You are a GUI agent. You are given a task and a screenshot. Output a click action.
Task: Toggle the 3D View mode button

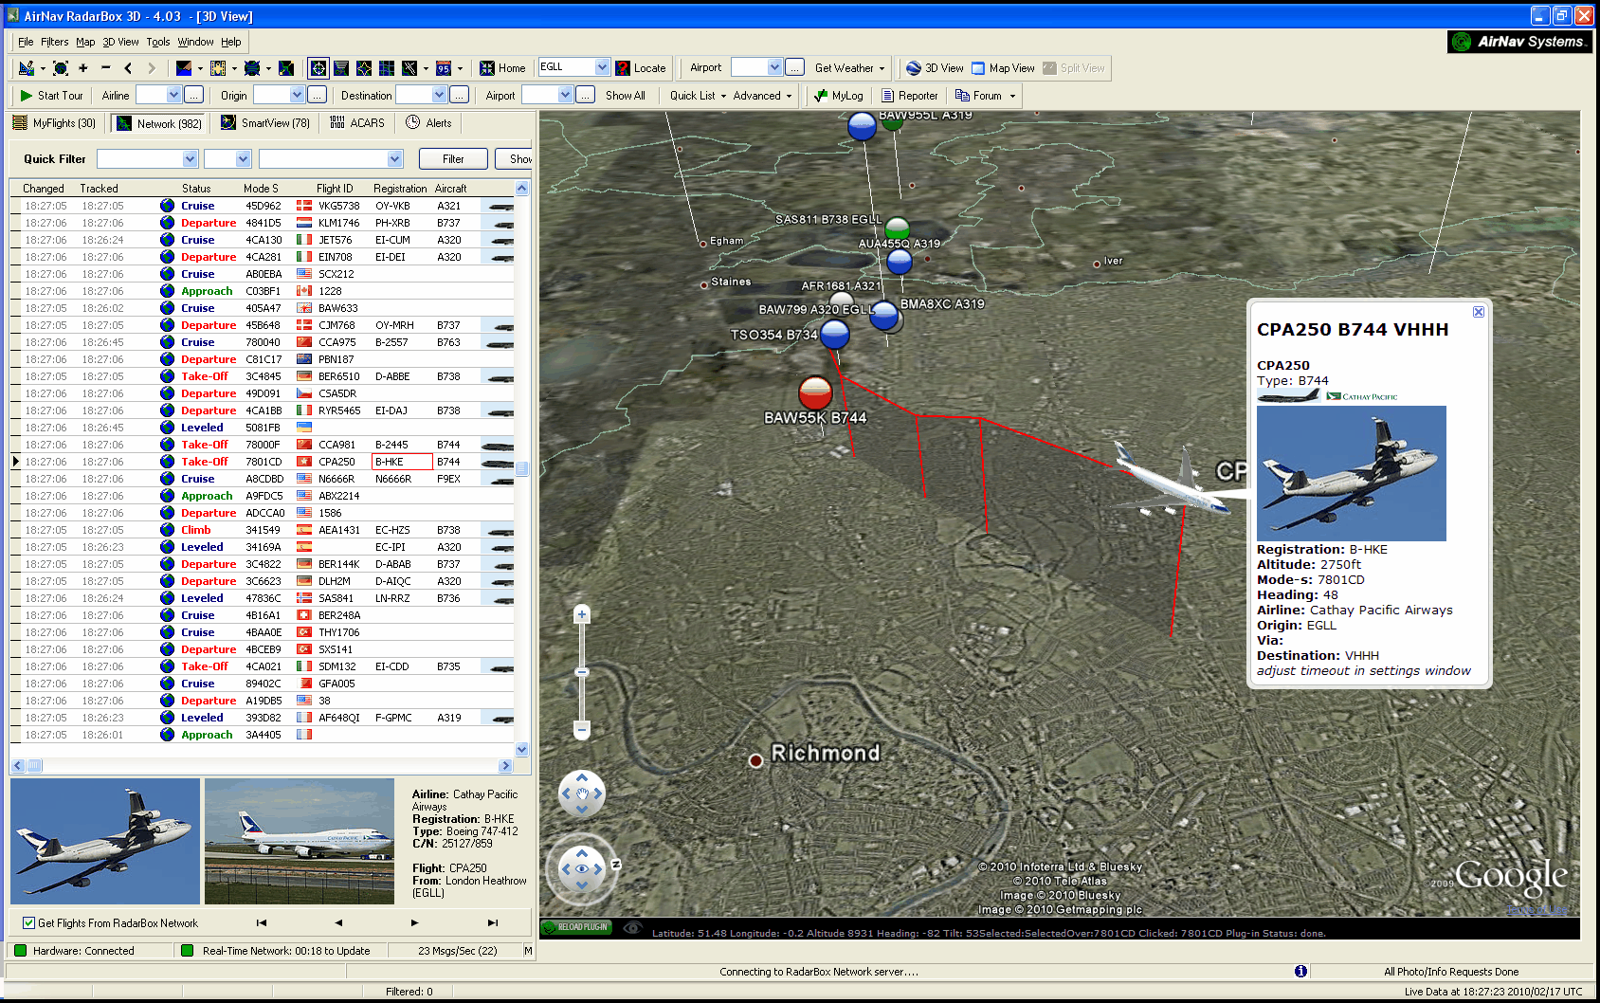935,68
